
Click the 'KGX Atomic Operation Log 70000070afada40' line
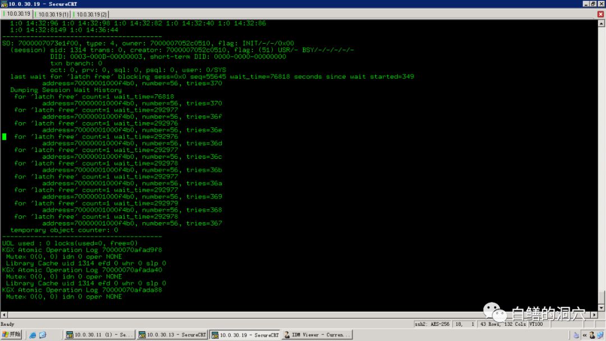point(82,270)
